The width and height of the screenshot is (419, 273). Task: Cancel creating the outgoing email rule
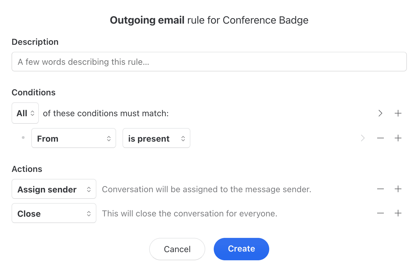[x=177, y=249]
